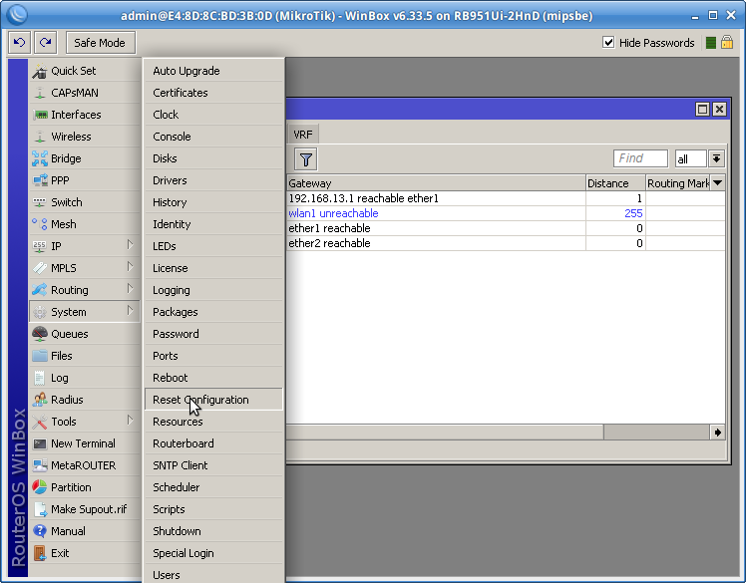
Task: Expand the Routing submenu arrow
Action: point(130,289)
